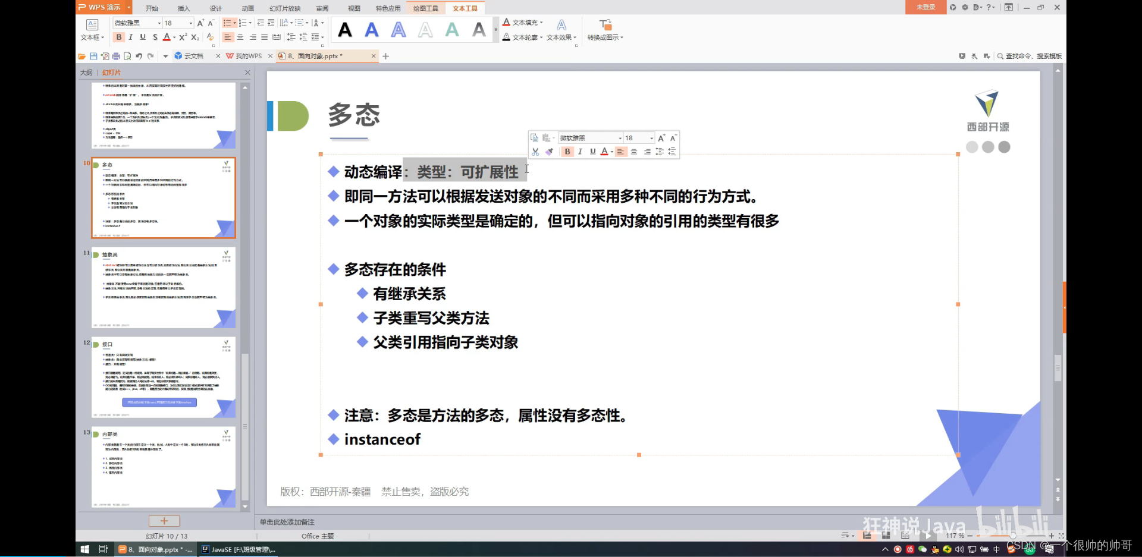Start slideshow from status bar play icon
1142x557 pixels.
point(928,536)
